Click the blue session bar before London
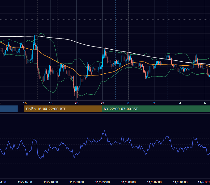 pos(9,109)
